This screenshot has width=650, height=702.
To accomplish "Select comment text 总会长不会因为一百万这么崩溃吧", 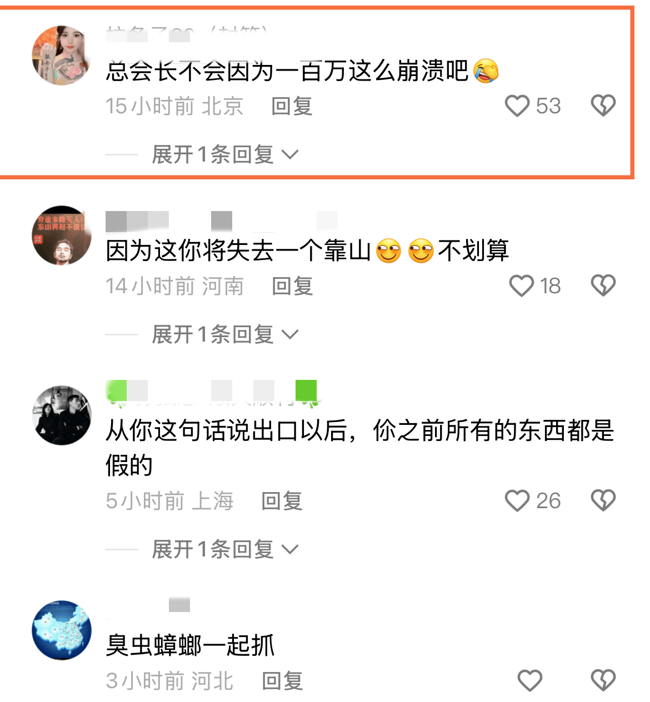I will tap(287, 71).
